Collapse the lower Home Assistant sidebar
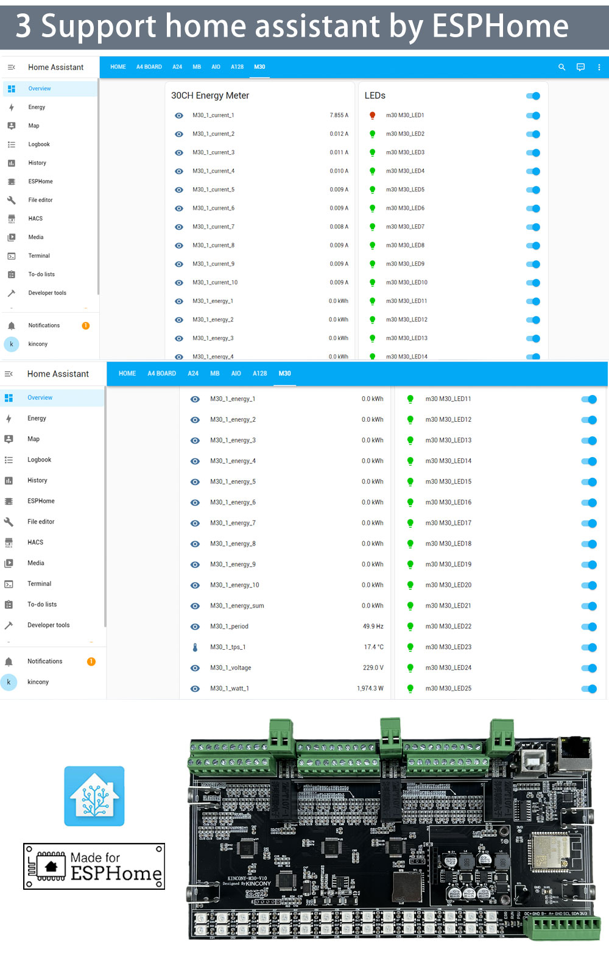Viewport: 609px width, 977px height. tap(9, 374)
